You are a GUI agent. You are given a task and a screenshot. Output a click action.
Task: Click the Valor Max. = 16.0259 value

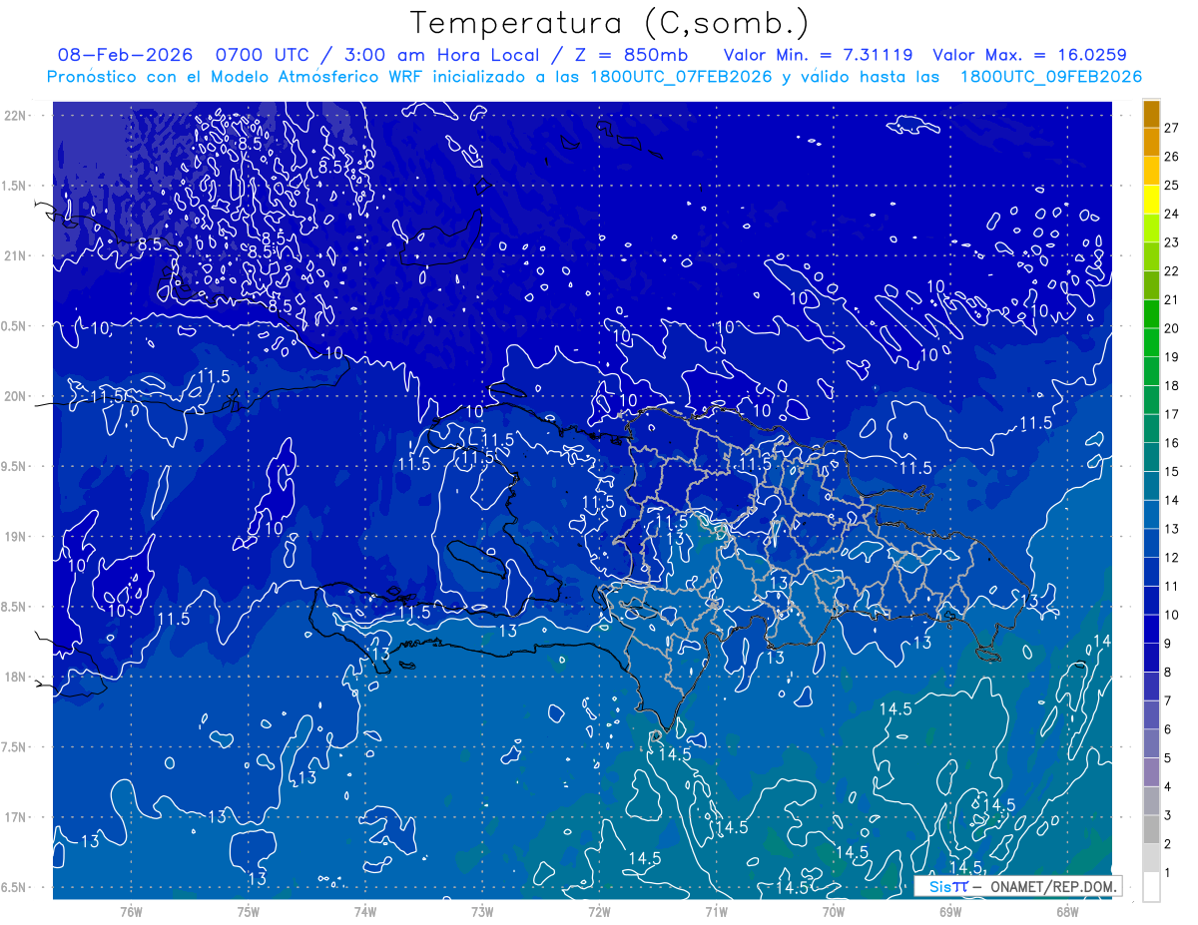pyautogui.click(x=1029, y=55)
